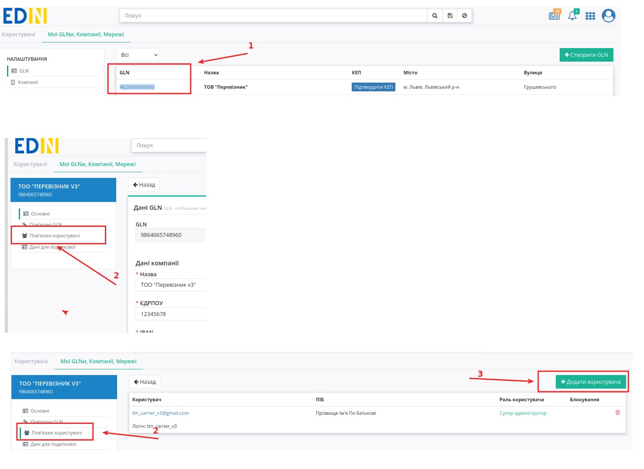
Task: Open the notifications bell icon
Action: click(572, 16)
